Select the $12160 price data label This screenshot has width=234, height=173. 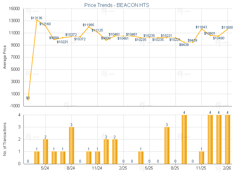pos(45,24)
